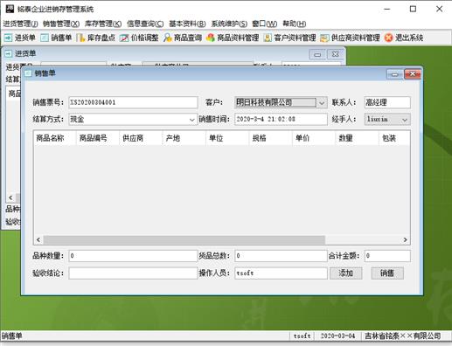Open 客户资料管理 toolbar icon

coord(268,38)
